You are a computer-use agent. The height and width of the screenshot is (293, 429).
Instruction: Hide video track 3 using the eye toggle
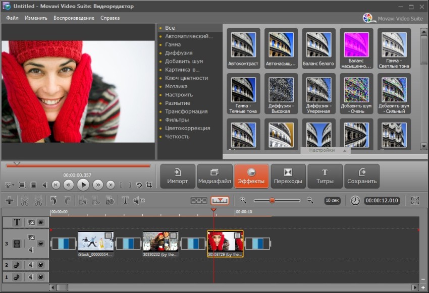[x=41, y=244]
